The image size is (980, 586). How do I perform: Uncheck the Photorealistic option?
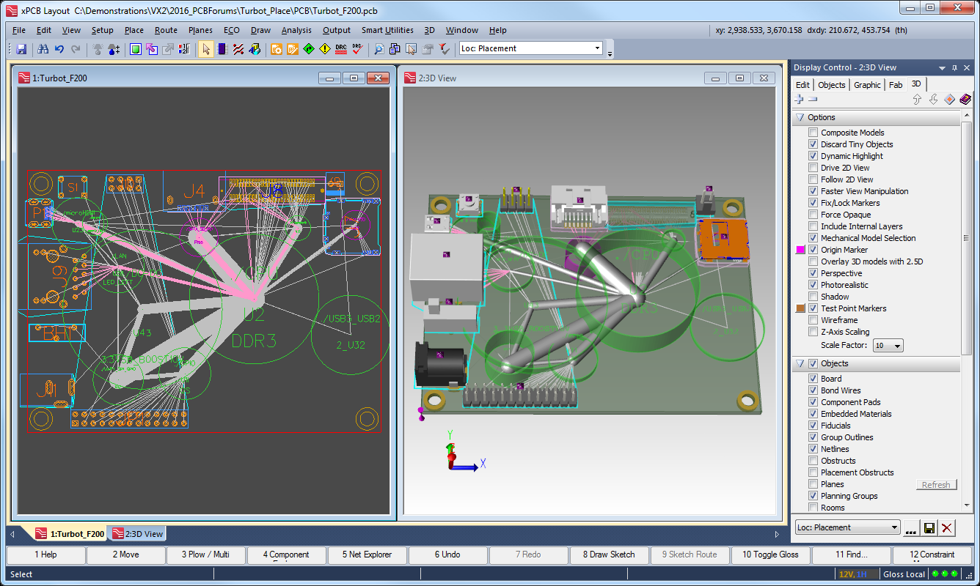click(813, 285)
